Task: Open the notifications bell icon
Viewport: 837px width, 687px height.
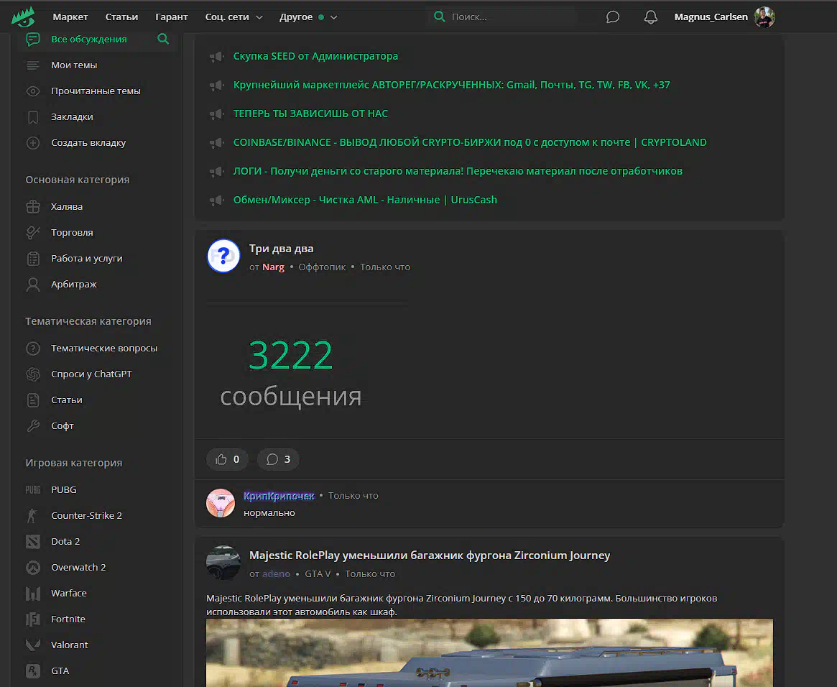Action: pos(651,17)
